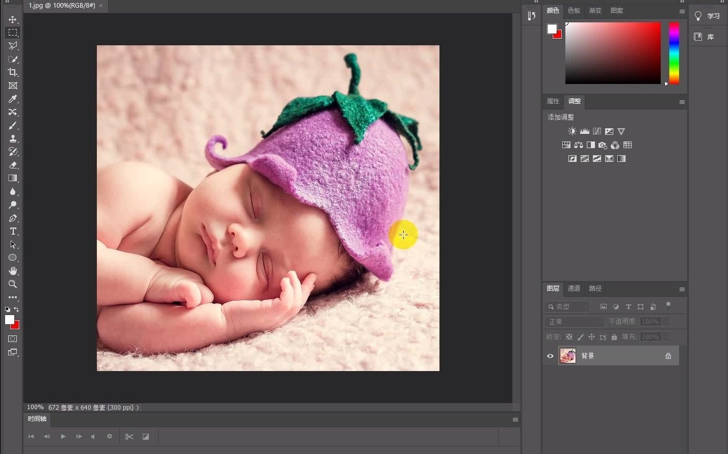Select the Zoom tool
The width and height of the screenshot is (728, 454).
point(13,284)
